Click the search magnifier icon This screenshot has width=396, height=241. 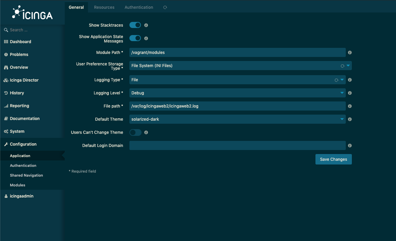(6, 30)
